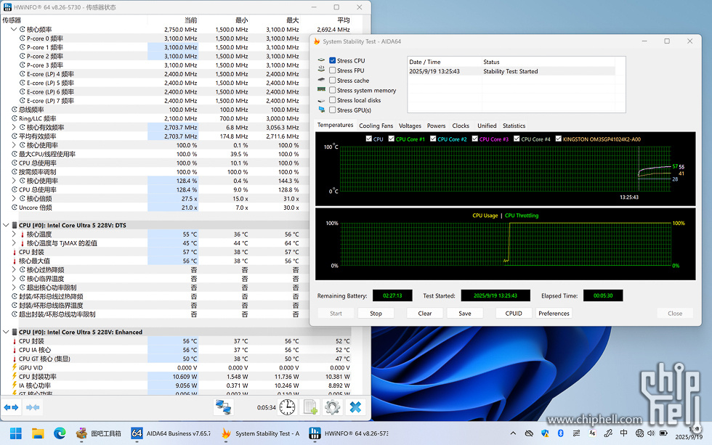Screen dimensions: 712x445
Task: Open Microsoft Edge from the taskbar
Action: (60, 433)
